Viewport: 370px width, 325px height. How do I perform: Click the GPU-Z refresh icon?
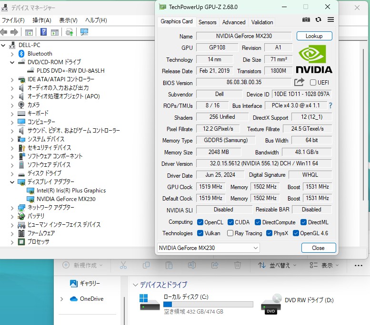click(x=318, y=19)
